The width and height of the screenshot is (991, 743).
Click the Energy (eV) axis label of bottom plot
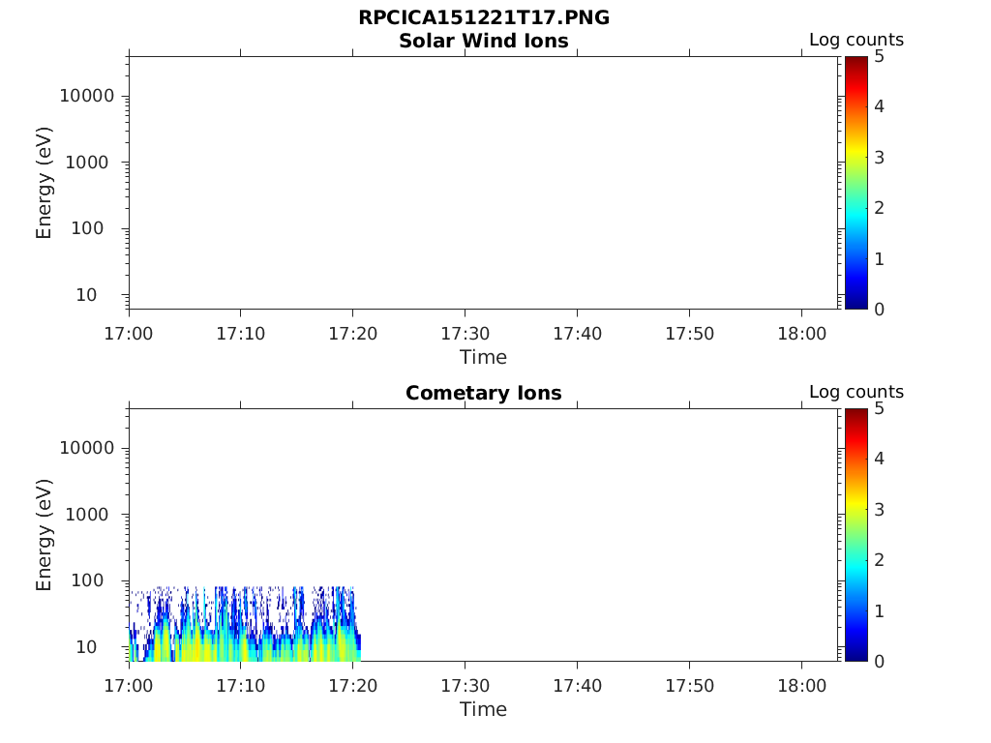coord(44,535)
